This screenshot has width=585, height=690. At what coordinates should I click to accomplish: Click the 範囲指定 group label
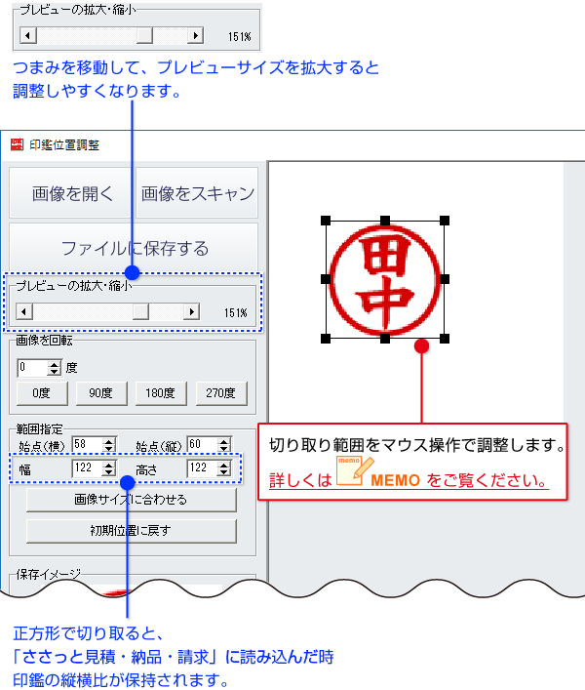pos(40,429)
